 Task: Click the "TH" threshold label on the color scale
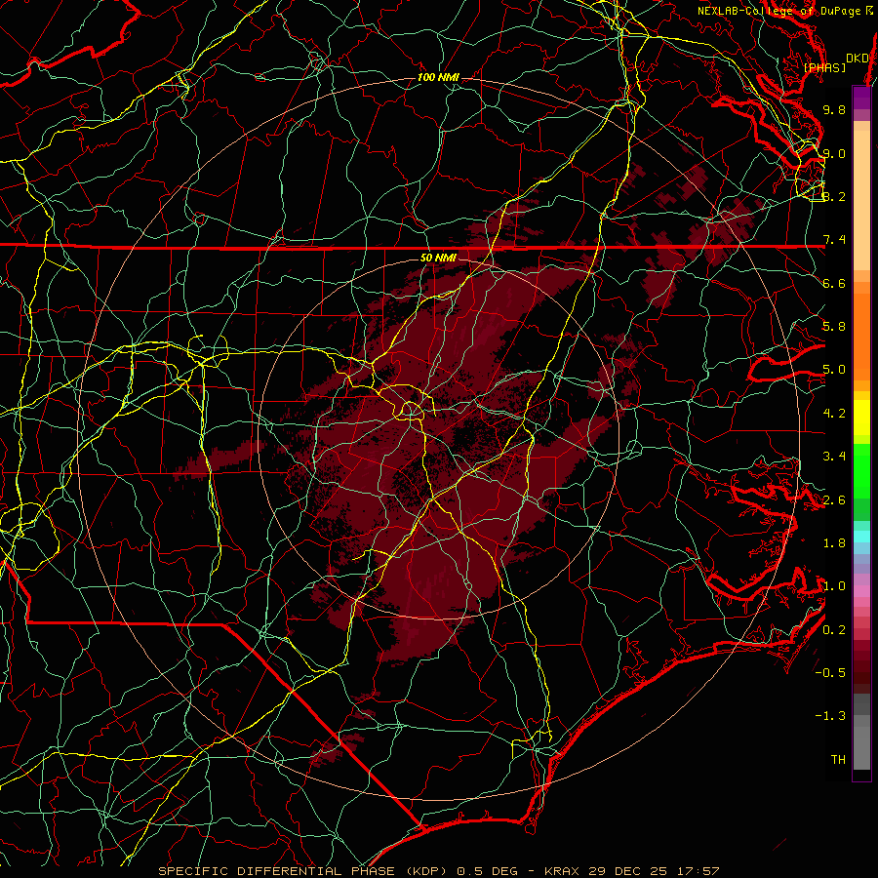(x=838, y=760)
